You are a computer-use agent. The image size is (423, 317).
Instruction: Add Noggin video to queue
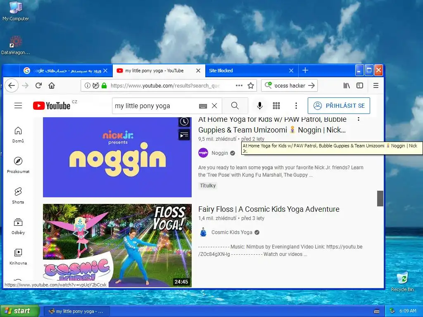[x=184, y=135]
